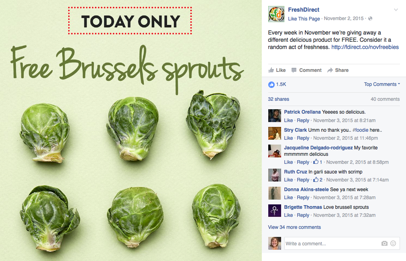Toggle Like on Patrick Orellana's comment
The height and width of the screenshot is (261, 406).
288,120
